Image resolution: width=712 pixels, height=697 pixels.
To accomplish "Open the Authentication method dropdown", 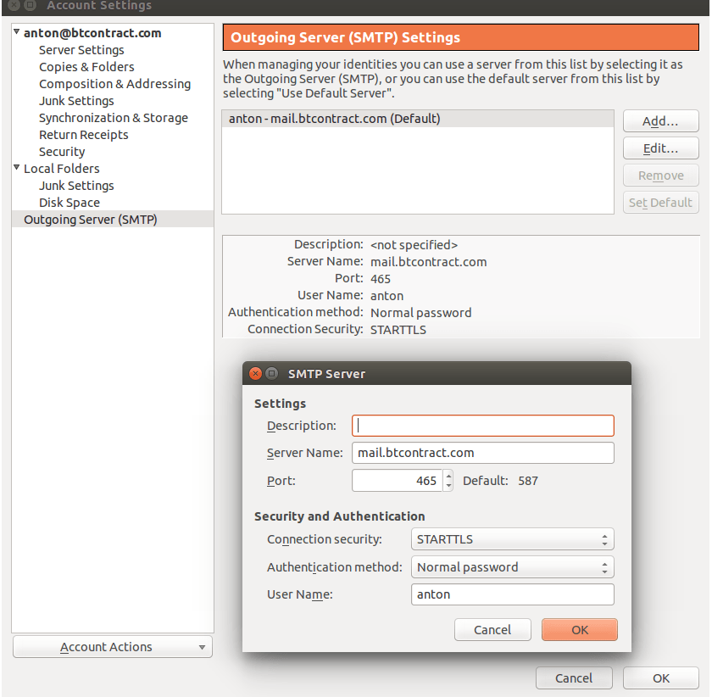I will [x=512, y=567].
